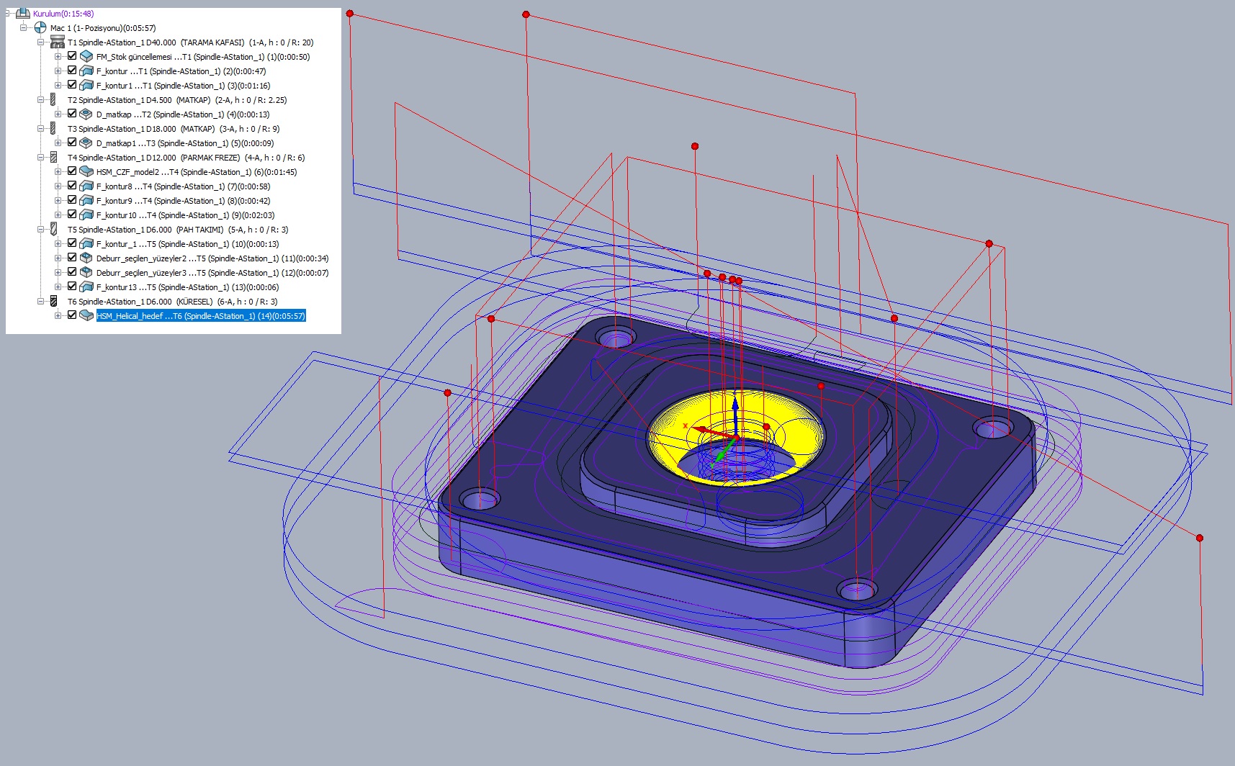Image resolution: width=1235 pixels, height=766 pixels.
Task: Uncheck the FM_Stok güncellemesi operation checkbox
Action: click(72, 56)
